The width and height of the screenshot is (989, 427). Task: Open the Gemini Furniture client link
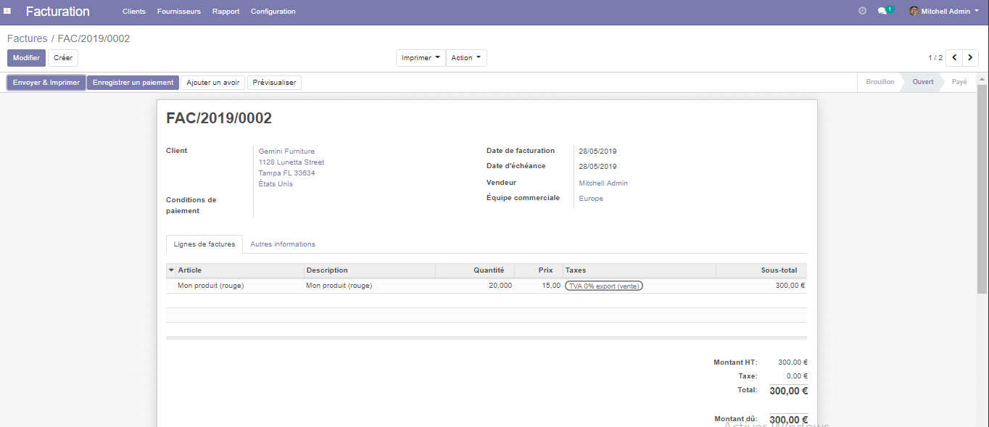(286, 152)
